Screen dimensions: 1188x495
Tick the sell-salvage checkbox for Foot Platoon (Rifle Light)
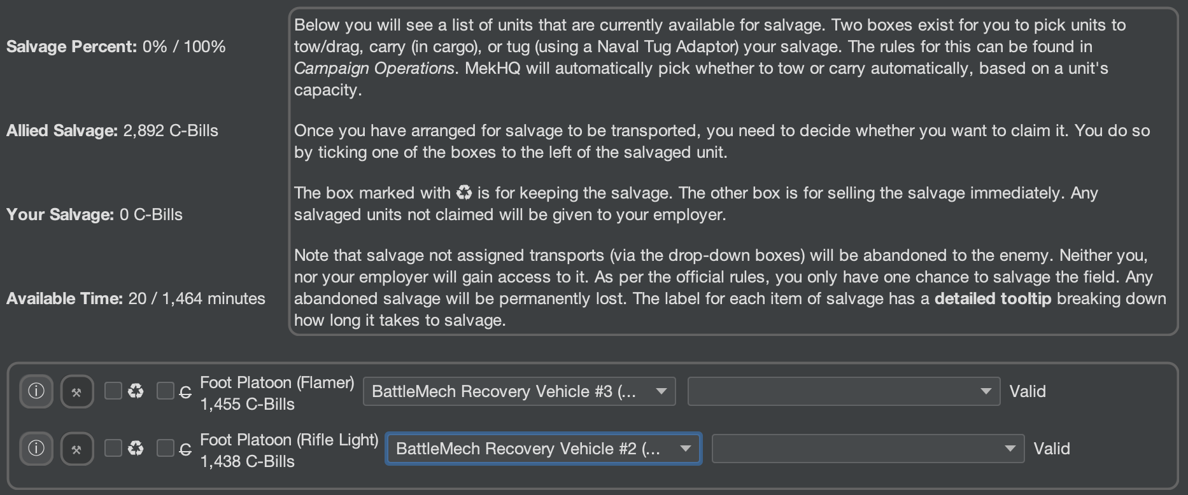click(x=166, y=448)
